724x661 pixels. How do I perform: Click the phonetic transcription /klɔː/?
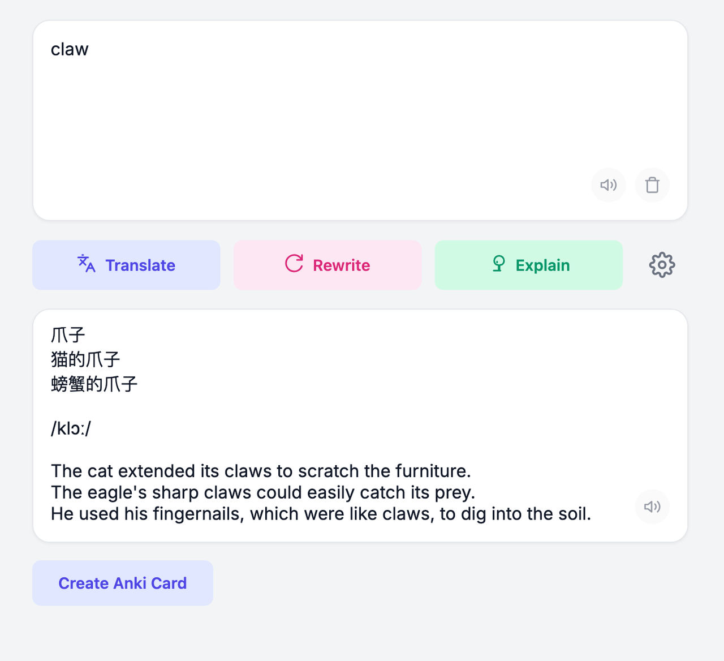pos(71,428)
